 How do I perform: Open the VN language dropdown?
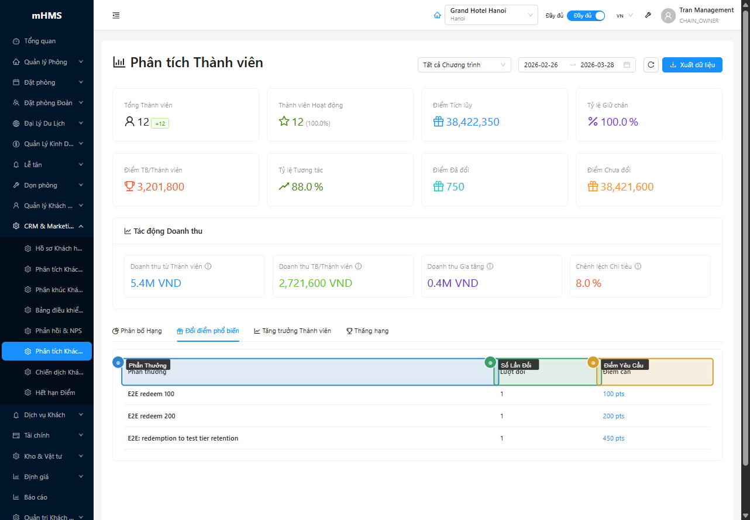pyautogui.click(x=624, y=16)
